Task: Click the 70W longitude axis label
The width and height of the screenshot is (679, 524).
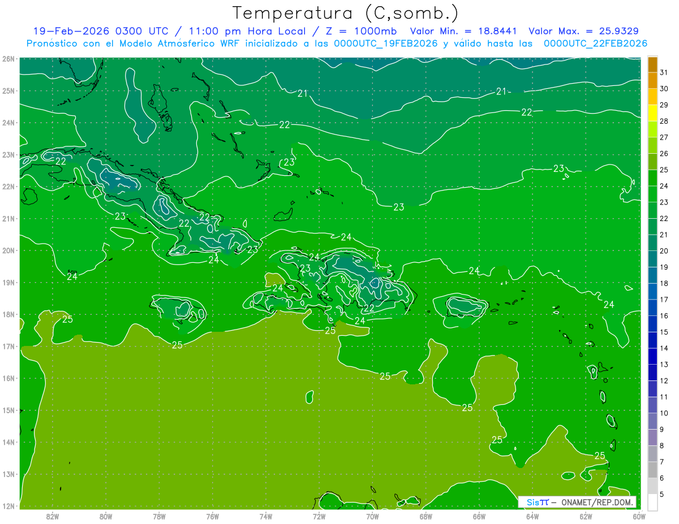Action: pyautogui.click(x=372, y=516)
